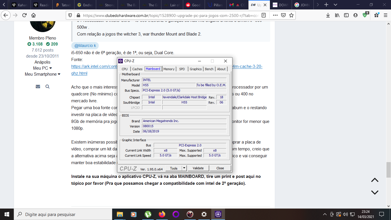Click the @Maurcio k mention
The width and height of the screenshot is (391, 220).
(x=85, y=46)
